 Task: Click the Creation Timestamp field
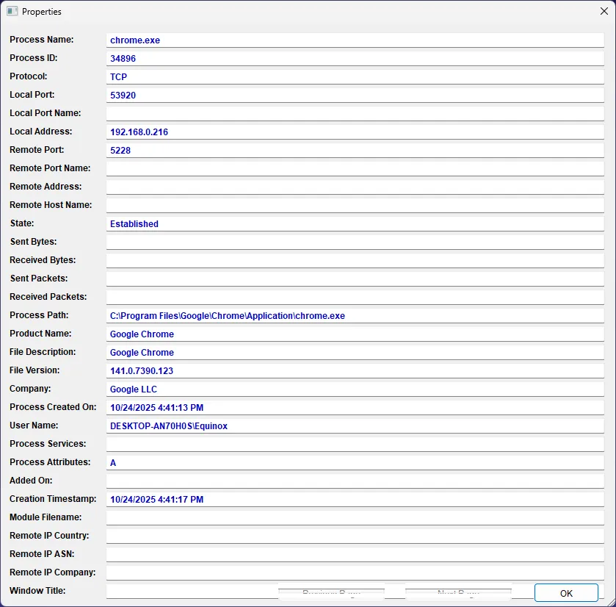click(355, 500)
